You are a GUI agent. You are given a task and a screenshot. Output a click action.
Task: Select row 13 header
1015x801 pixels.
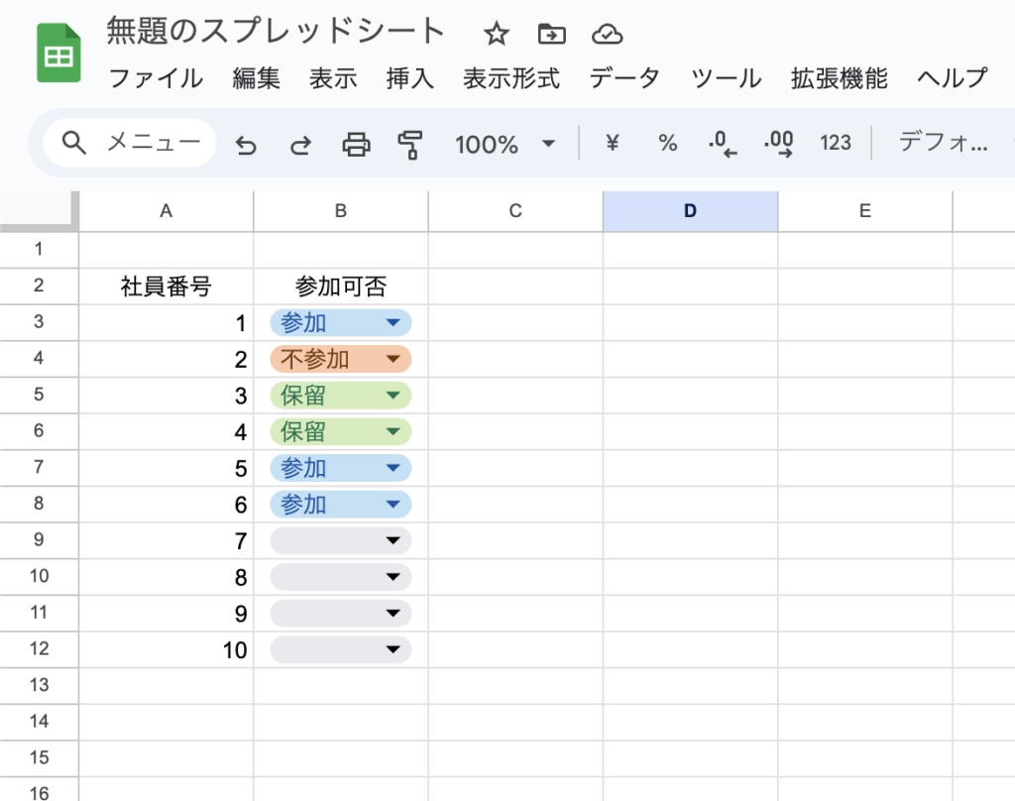(39, 685)
